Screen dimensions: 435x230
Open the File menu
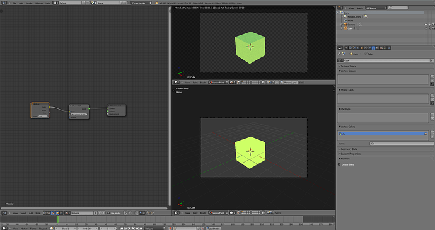pos(14,3)
